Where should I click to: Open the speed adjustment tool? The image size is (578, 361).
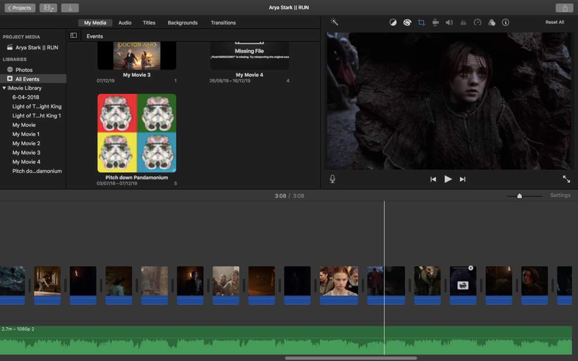click(478, 23)
